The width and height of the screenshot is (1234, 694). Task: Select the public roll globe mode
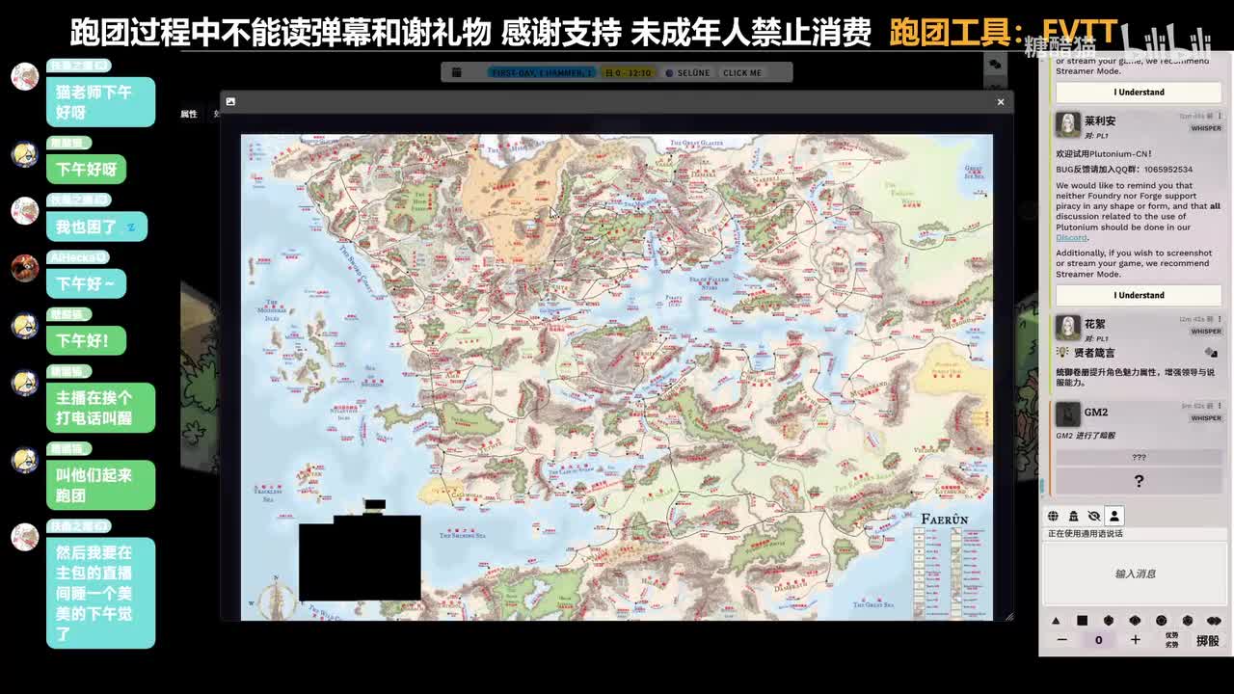tap(1053, 517)
